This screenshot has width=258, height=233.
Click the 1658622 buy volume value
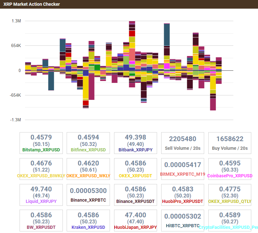[x=230, y=139]
